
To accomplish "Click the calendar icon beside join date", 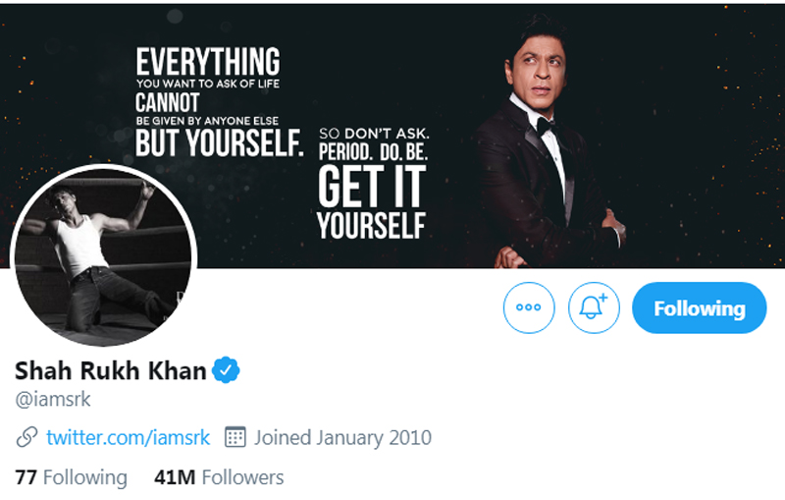I will (x=235, y=437).
